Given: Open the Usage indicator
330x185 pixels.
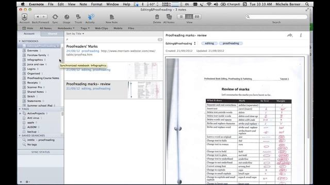Looking at the screenshot, I should [67, 17].
